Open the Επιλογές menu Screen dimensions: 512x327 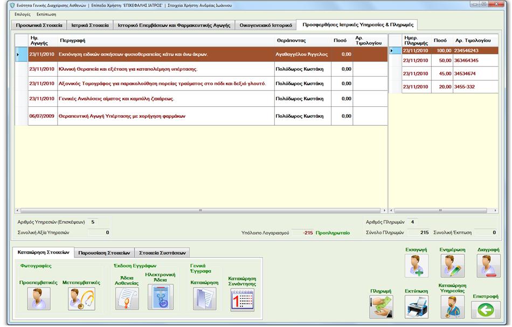[23, 14]
